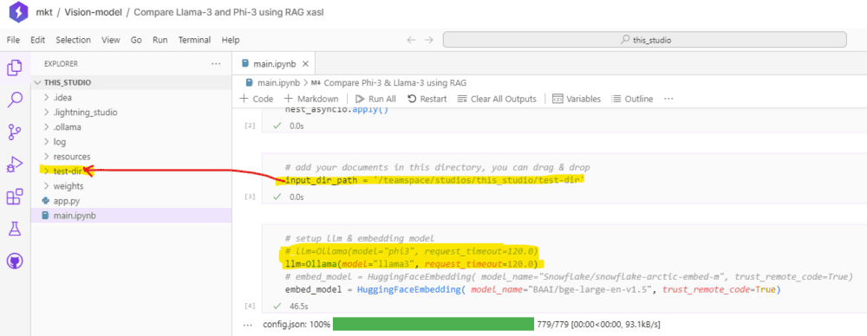Image resolution: width=867 pixels, height=336 pixels.
Task: Go back with the left navigation arrow
Action: point(411,40)
